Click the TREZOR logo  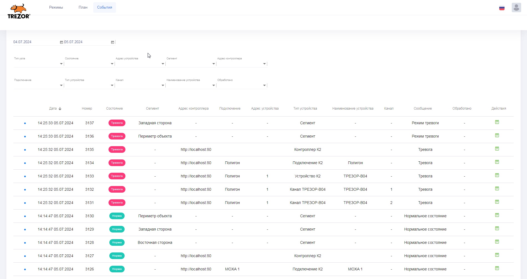pos(19,11)
